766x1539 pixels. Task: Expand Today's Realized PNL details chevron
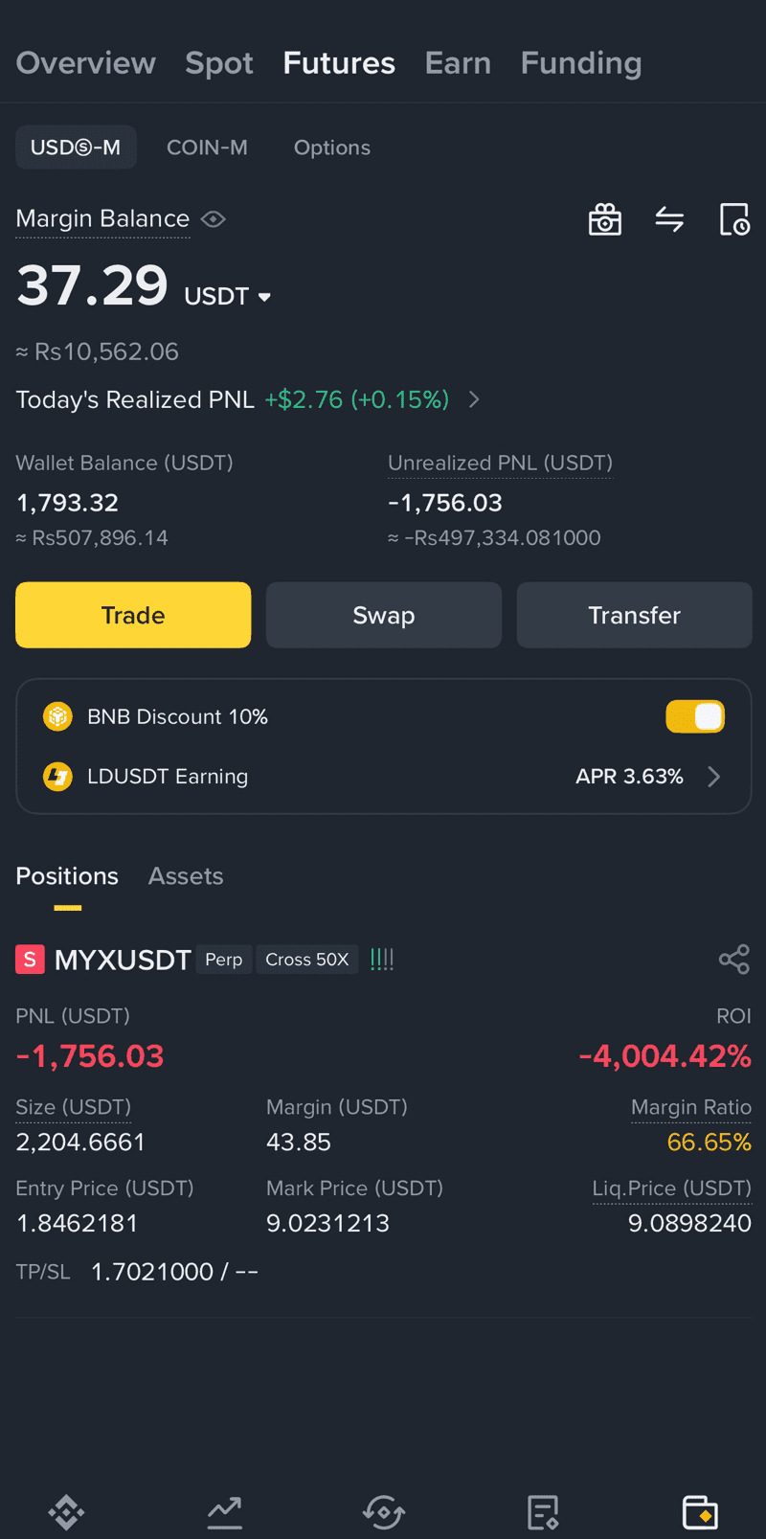[x=474, y=399]
